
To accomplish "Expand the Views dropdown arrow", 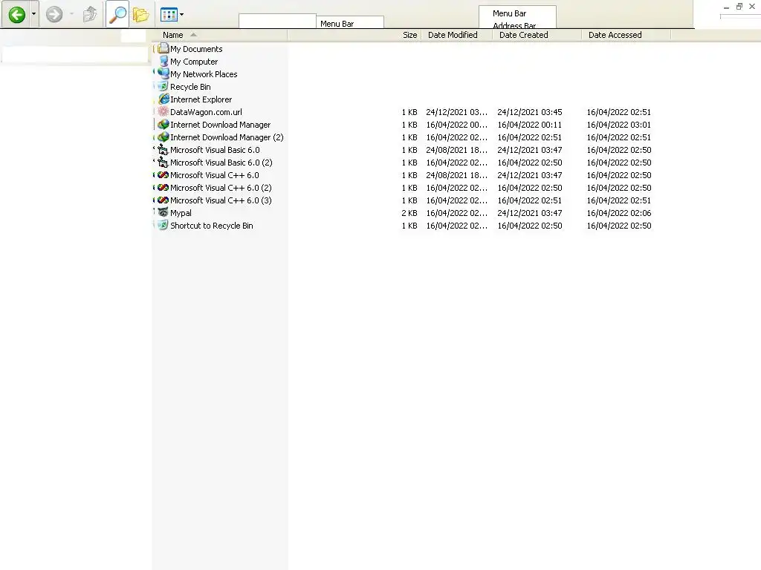I will click(181, 15).
